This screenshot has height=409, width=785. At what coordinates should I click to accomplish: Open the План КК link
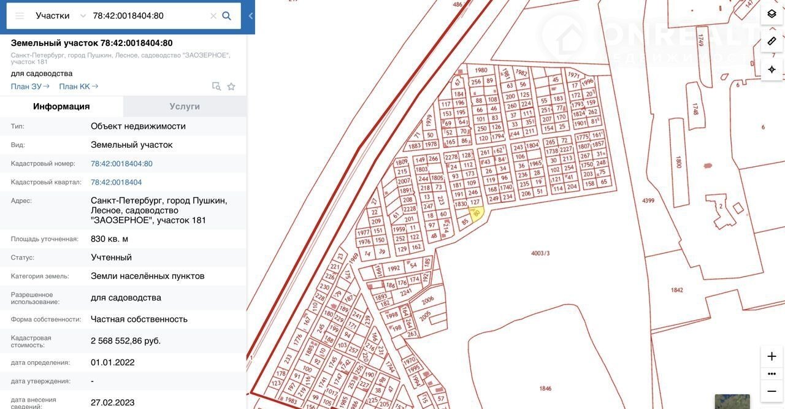[78, 86]
